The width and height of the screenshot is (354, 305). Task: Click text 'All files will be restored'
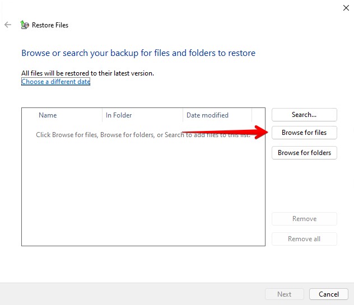click(x=87, y=73)
